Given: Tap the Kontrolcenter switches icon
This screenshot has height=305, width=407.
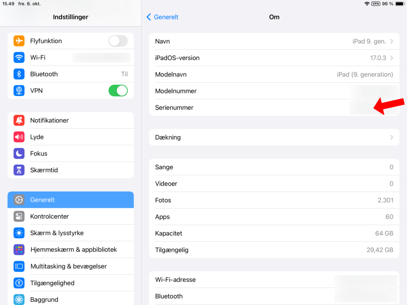Looking at the screenshot, I should tap(19, 216).
